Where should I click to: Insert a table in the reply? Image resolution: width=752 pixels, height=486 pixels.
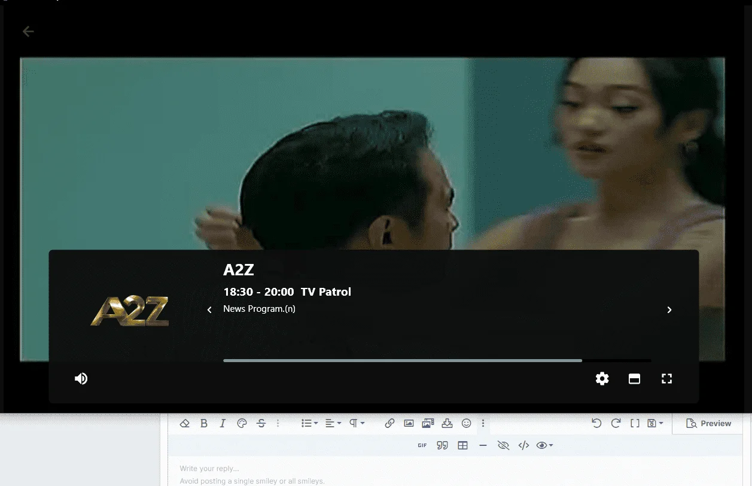point(462,445)
